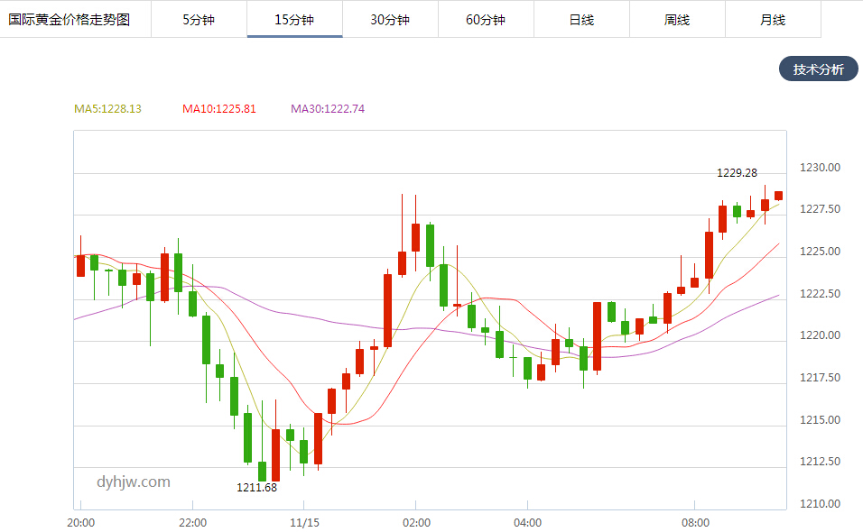
Task: Show the 日线 daily chart
Action: pos(581,19)
